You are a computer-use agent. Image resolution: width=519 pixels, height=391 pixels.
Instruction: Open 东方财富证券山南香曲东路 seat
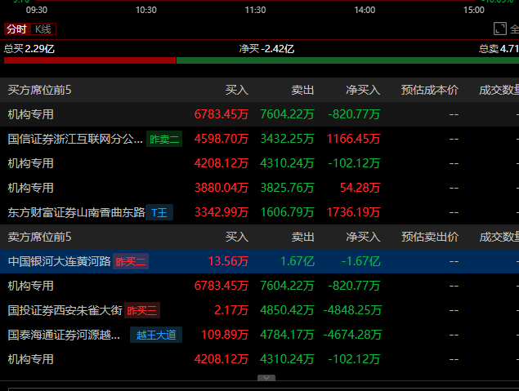pos(76,212)
